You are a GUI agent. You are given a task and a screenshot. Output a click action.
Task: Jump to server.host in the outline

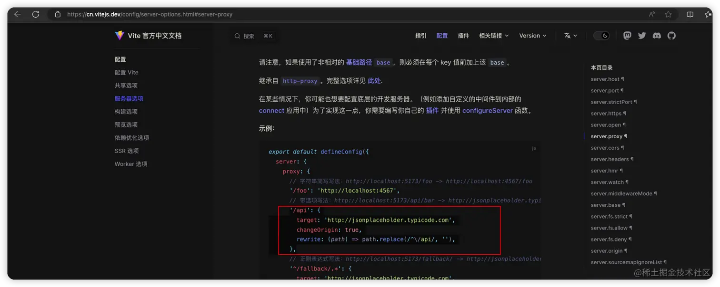(x=607, y=79)
